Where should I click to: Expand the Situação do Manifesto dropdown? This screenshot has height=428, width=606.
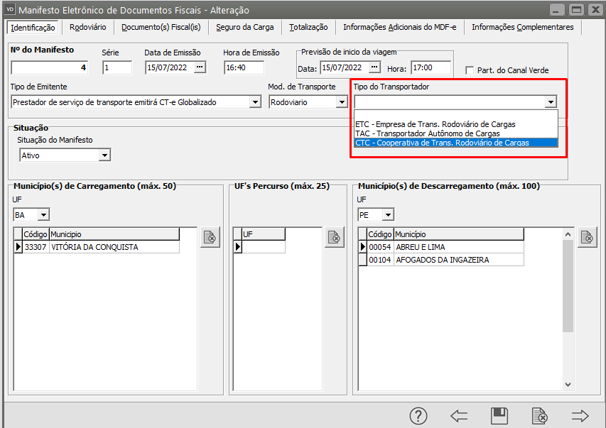104,155
